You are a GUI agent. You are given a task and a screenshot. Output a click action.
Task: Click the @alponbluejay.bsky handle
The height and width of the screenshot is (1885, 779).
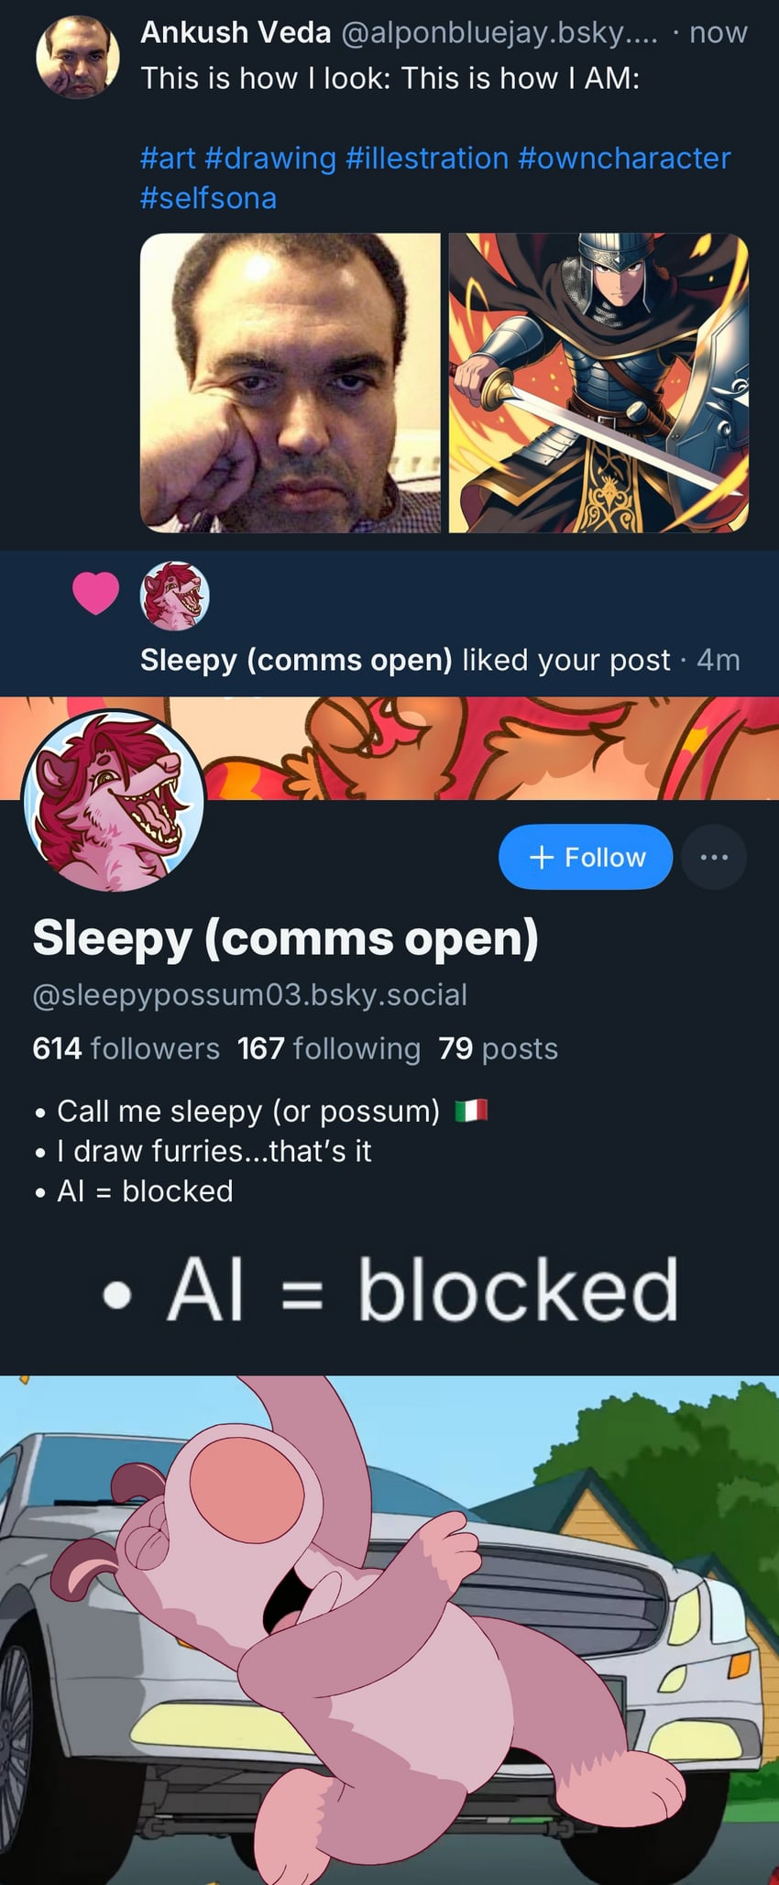499,33
